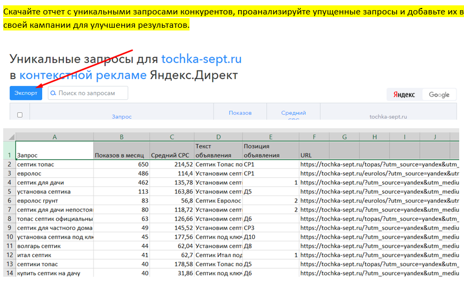Click the 'Текст объявления' header cell

tap(218, 151)
